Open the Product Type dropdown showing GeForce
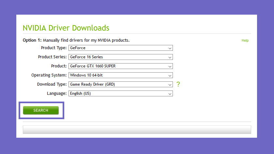The width and height of the screenshot is (274, 154). click(121, 48)
